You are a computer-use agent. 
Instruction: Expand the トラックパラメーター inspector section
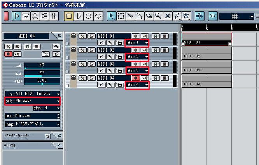pyautogui.click(x=59, y=135)
